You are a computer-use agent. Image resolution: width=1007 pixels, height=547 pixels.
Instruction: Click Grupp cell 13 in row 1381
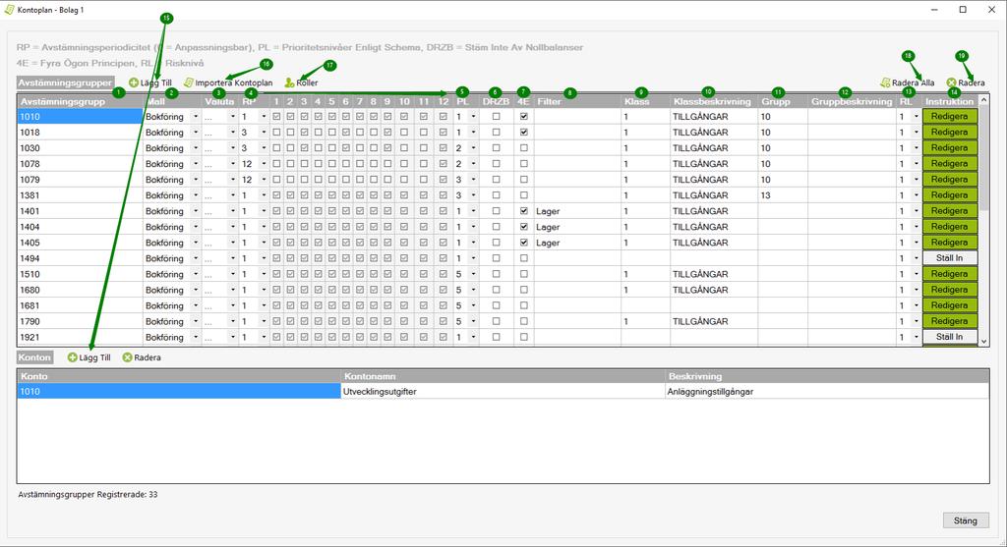tap(782, 195)
